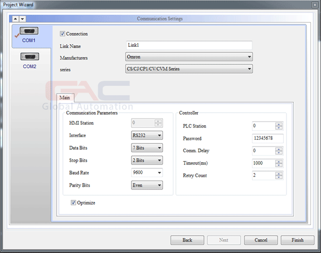Click the Password field

click(267, 138)
